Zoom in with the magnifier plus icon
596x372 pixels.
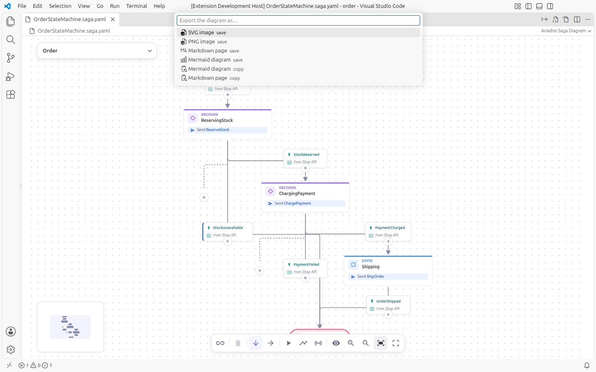pos(351,343)
